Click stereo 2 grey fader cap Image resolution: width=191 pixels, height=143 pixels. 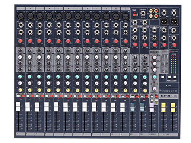click(142, 107)
